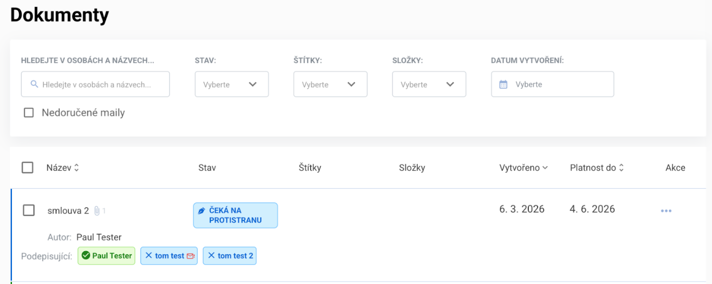
Task: Enable the Nedoručené maily checkbox
Action: (x=29, y=112)
